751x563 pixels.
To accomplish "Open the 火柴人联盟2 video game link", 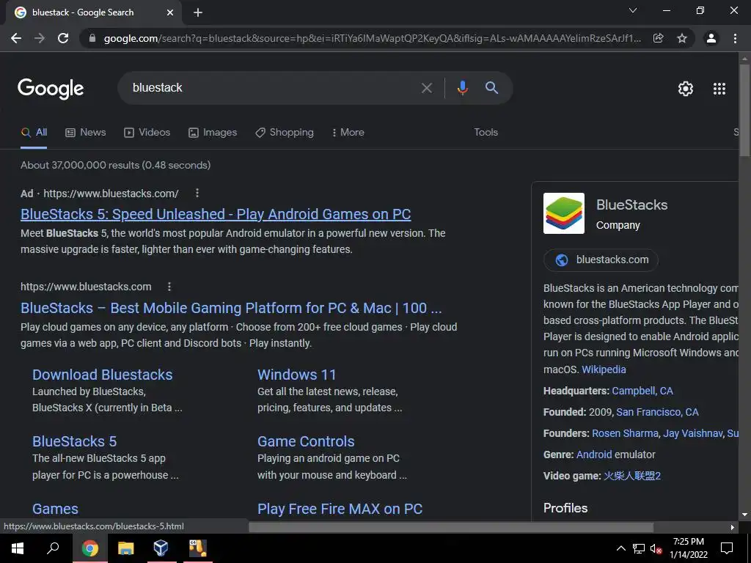I will point(632,476).
